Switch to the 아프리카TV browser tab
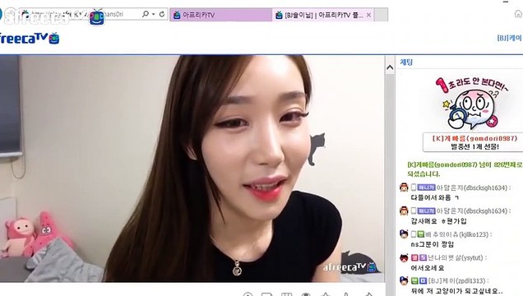This screenshot has height=296, width=523. tap(221, 15)
